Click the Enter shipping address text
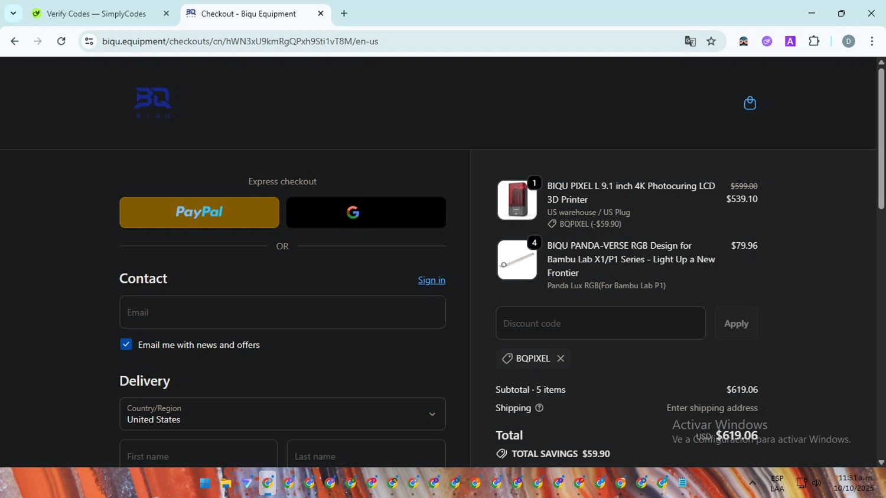The height and width of the screenshot is (498, 886). [x=712, y=408]
